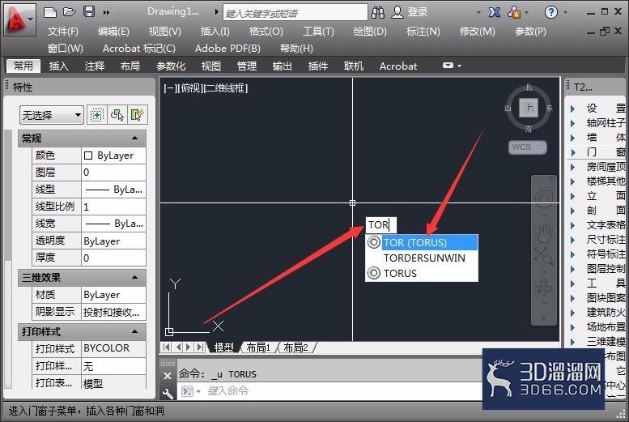
Task: Click the 俯视 view control label
Action: tap(191, 88)
